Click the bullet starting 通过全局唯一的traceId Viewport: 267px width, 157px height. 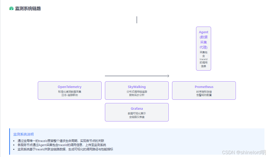61,141
